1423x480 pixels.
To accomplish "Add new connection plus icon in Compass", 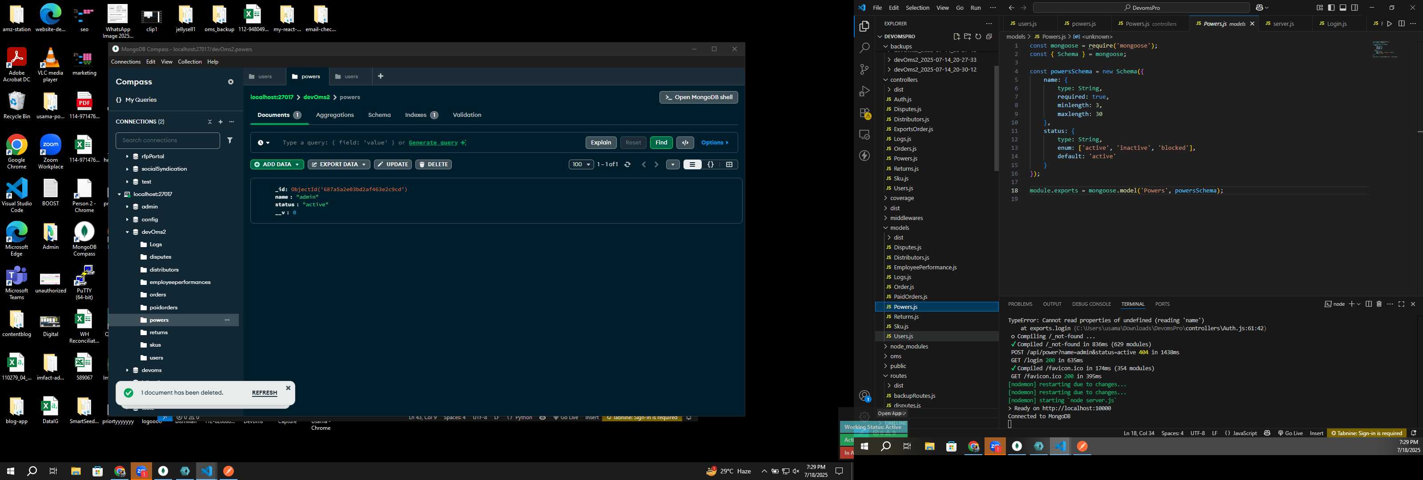I will point(221,121).
